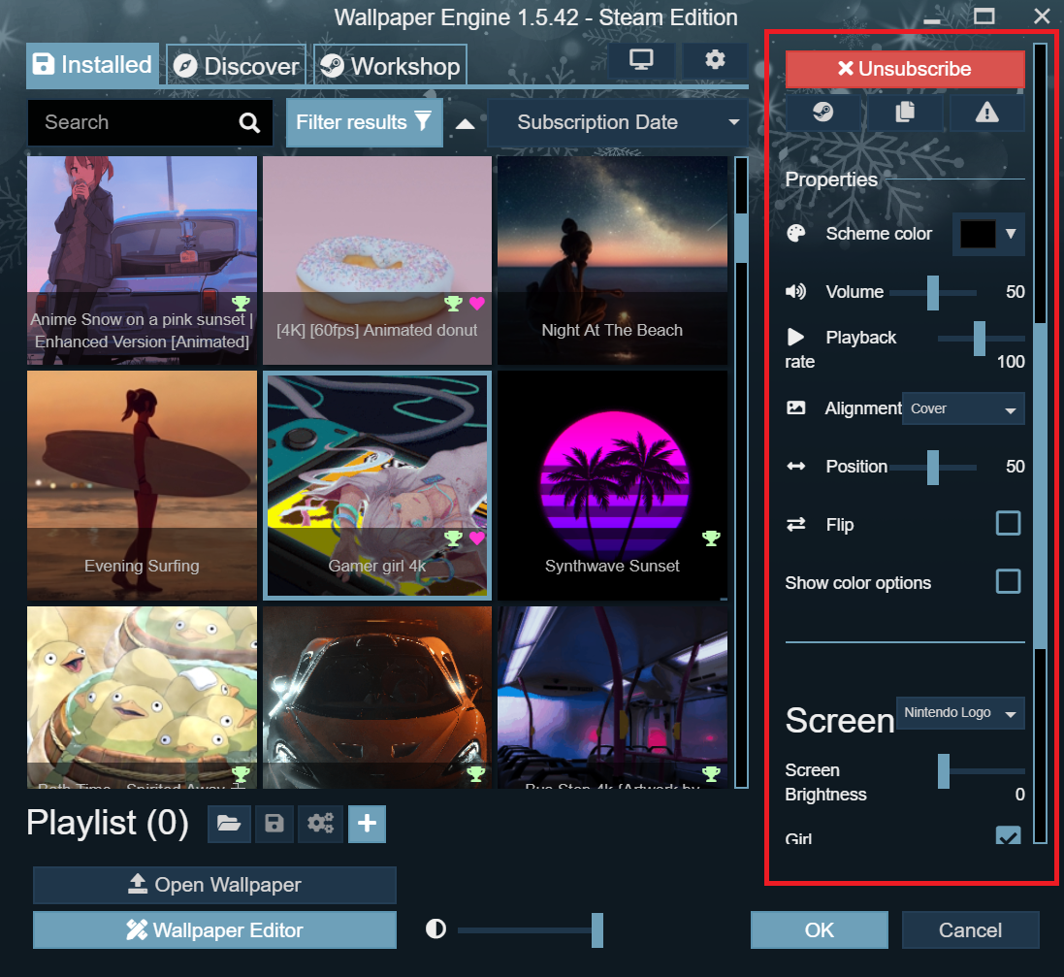Select the rubber ducks bath wallpaper
1064x977 pixels.
click(142, 698)
